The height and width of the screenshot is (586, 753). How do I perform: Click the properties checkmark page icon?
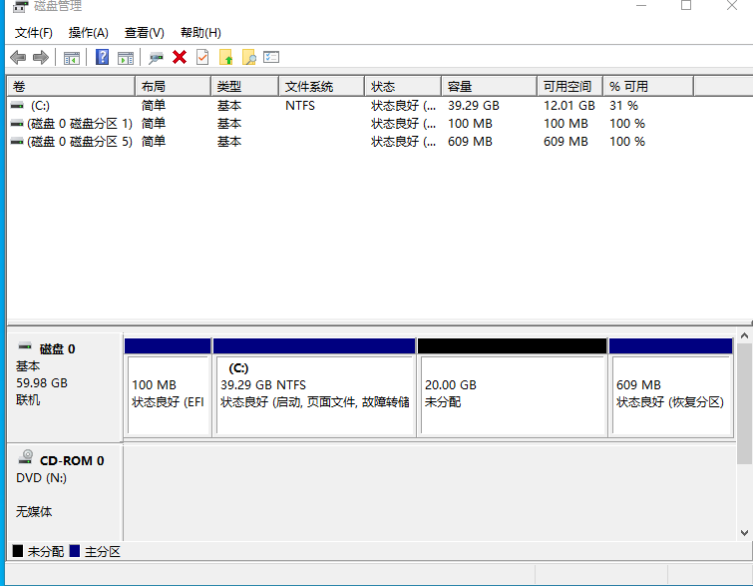pyautogui.click(x=202, y=58)
